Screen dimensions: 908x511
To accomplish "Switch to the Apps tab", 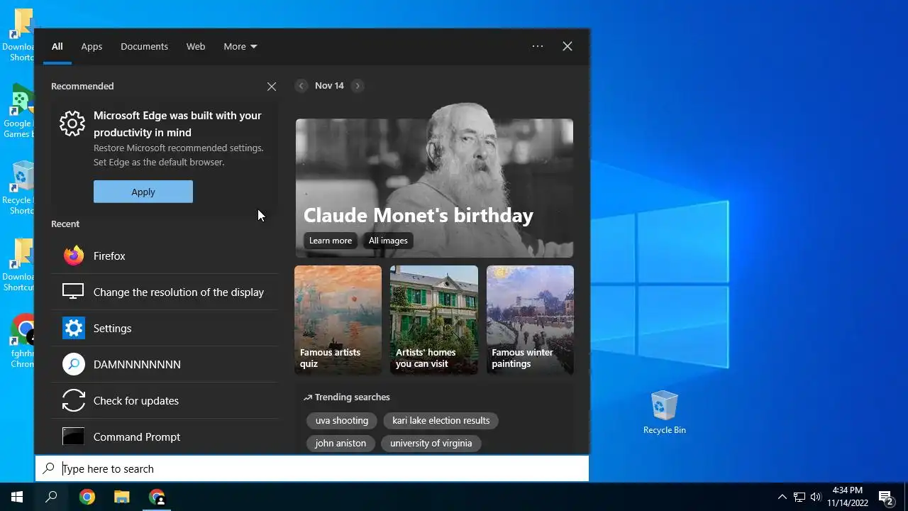I will 92,46.
